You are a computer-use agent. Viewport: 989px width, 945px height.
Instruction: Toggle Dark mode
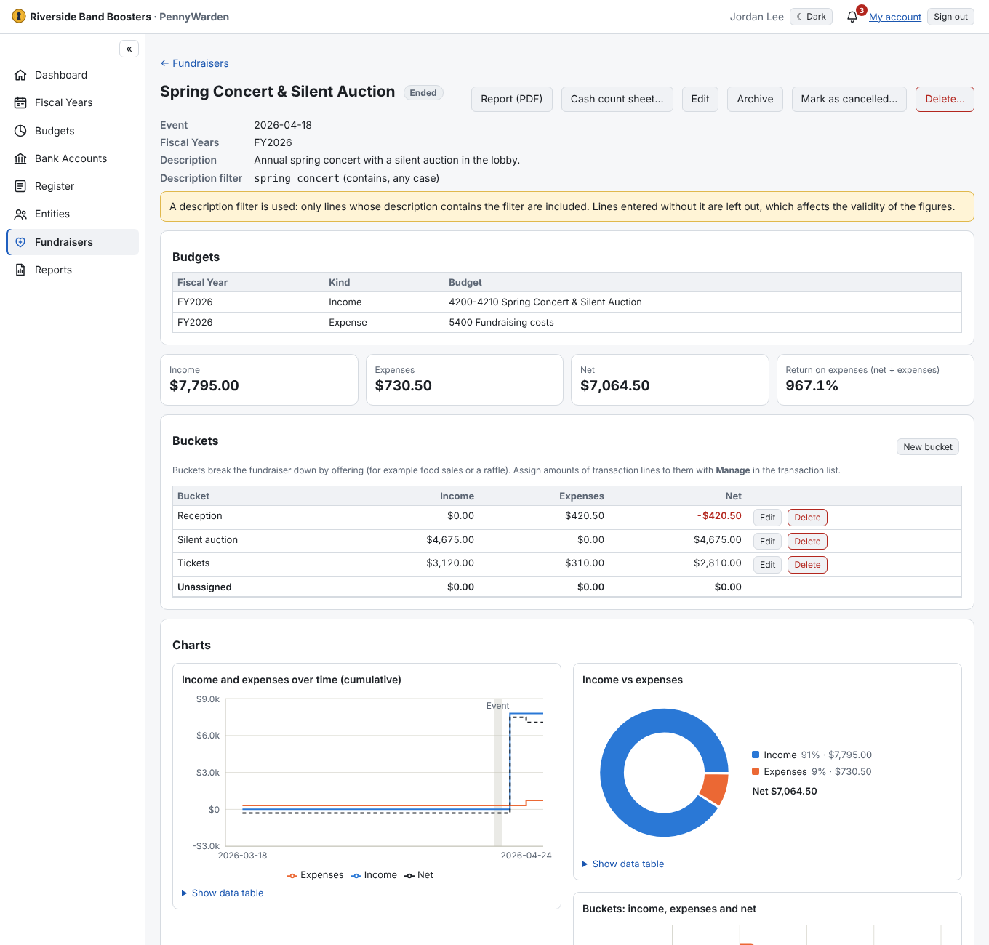click(x=811, y=17)
